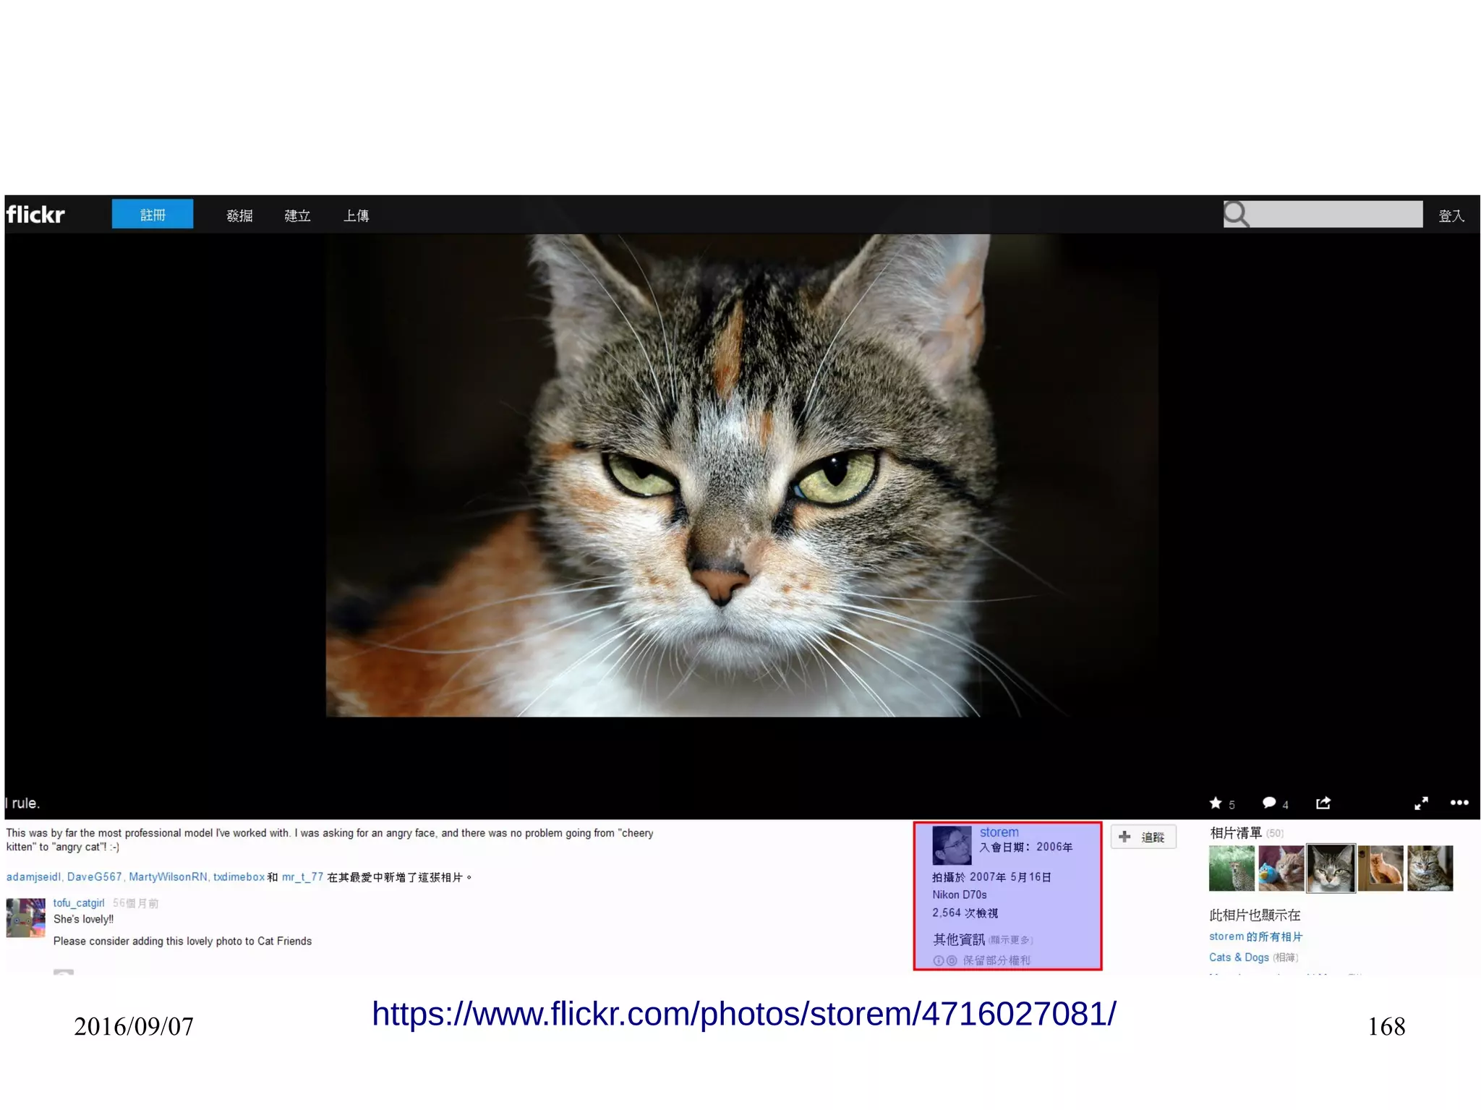This screenshot has width=1481, height=1110.
Task: Enter fullscreen with the expand arrows icon
Action: [x=1421, y=803]
